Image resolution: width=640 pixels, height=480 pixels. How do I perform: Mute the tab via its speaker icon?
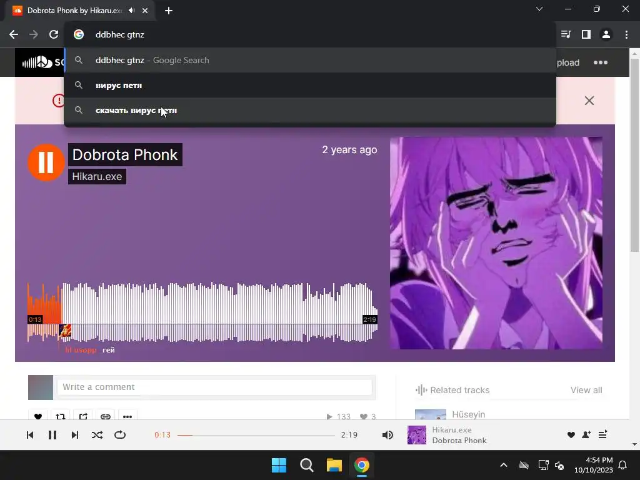click(x=131, y=11)
